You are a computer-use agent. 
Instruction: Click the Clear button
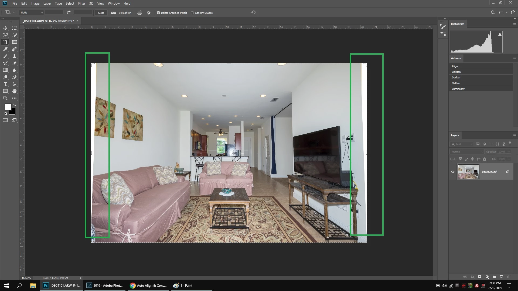pos(101,13)
